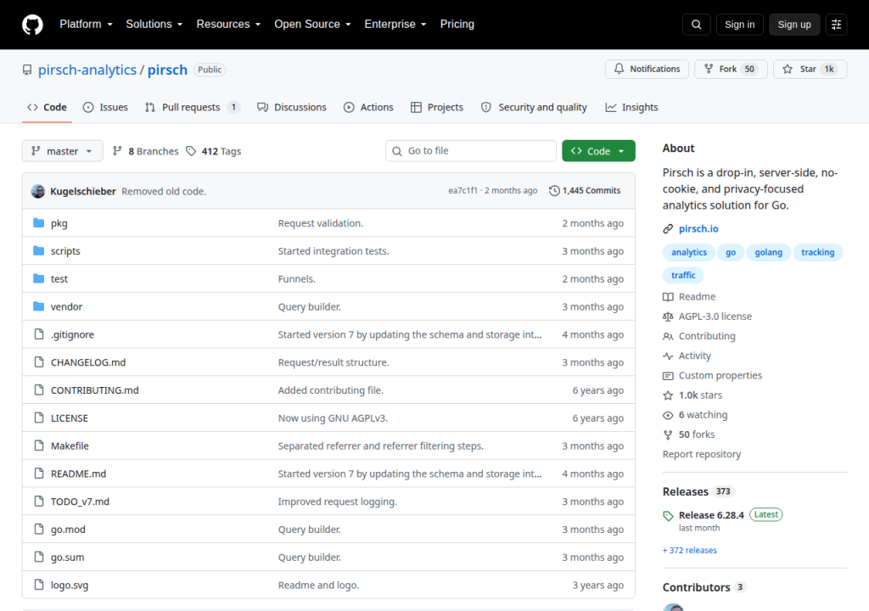Select the golang topic tag
Screen dimensions: 869x611
768,252
